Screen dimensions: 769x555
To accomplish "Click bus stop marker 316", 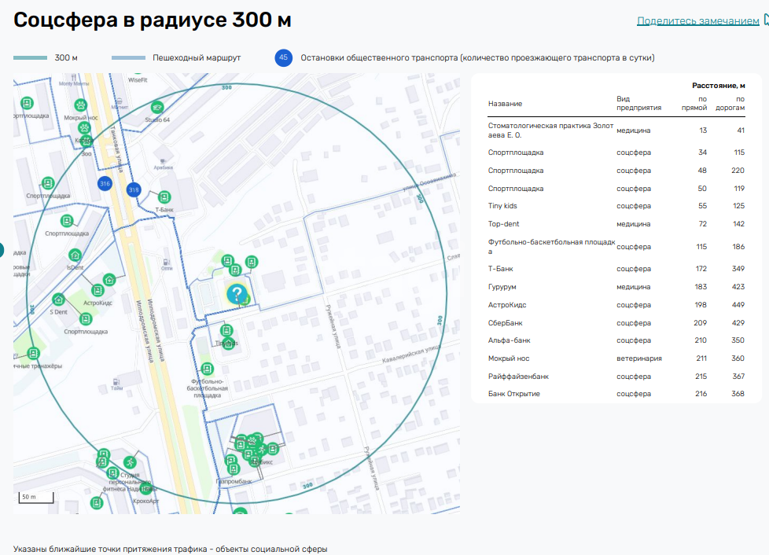I will (105, 183).
